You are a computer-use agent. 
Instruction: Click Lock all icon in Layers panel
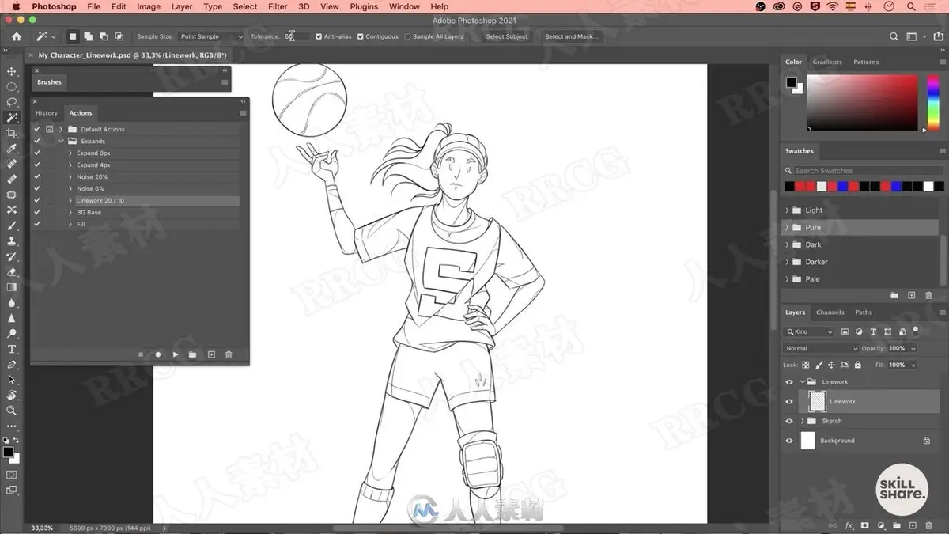pyautogui.click(x=858, y=365)
